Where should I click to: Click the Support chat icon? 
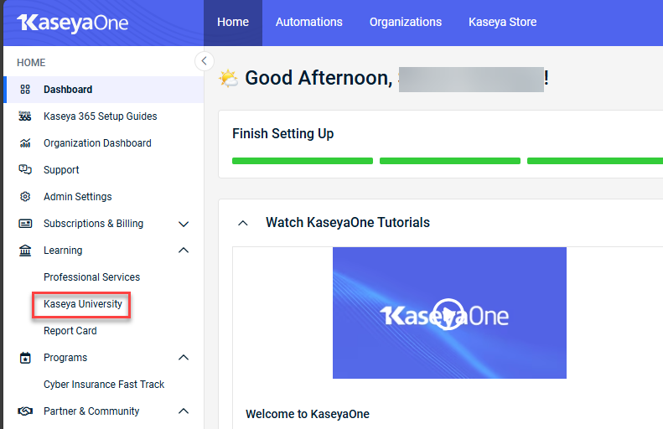point(25,170)
